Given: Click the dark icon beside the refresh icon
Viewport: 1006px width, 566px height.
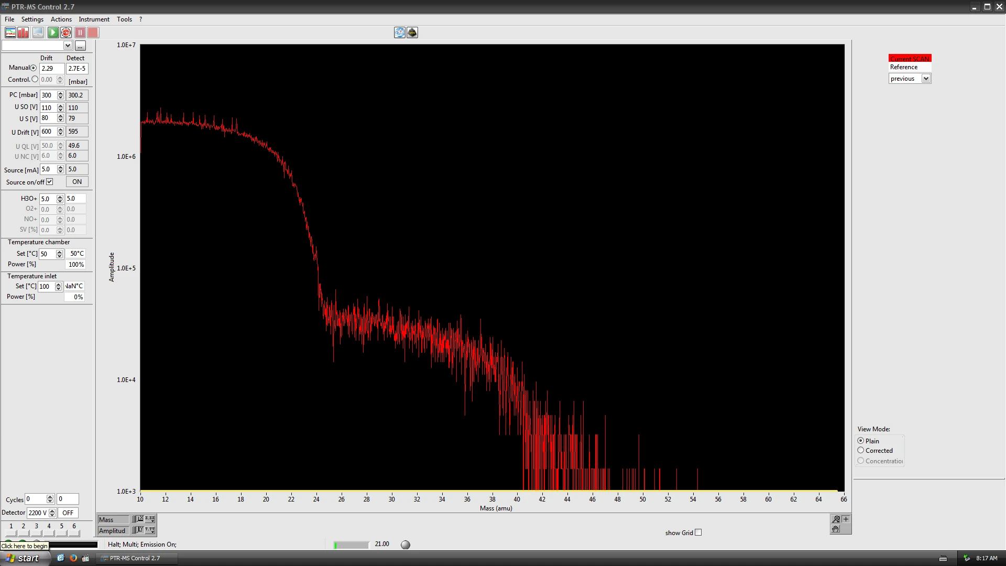Looking at the screenshot, I should coord(412,32).
